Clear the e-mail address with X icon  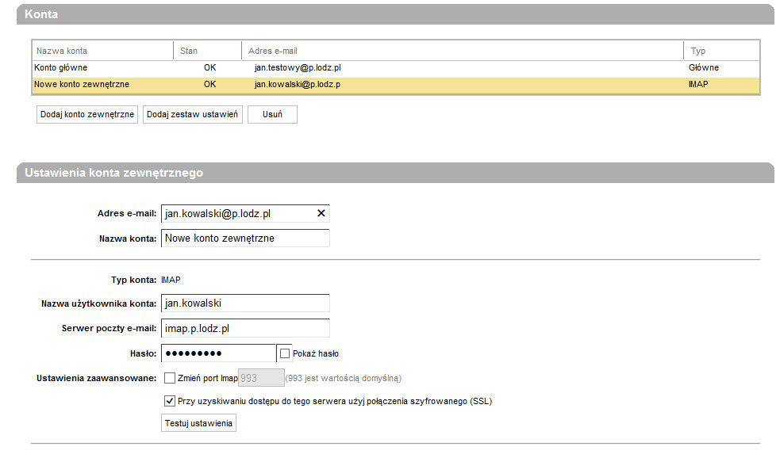coord(321,214)
